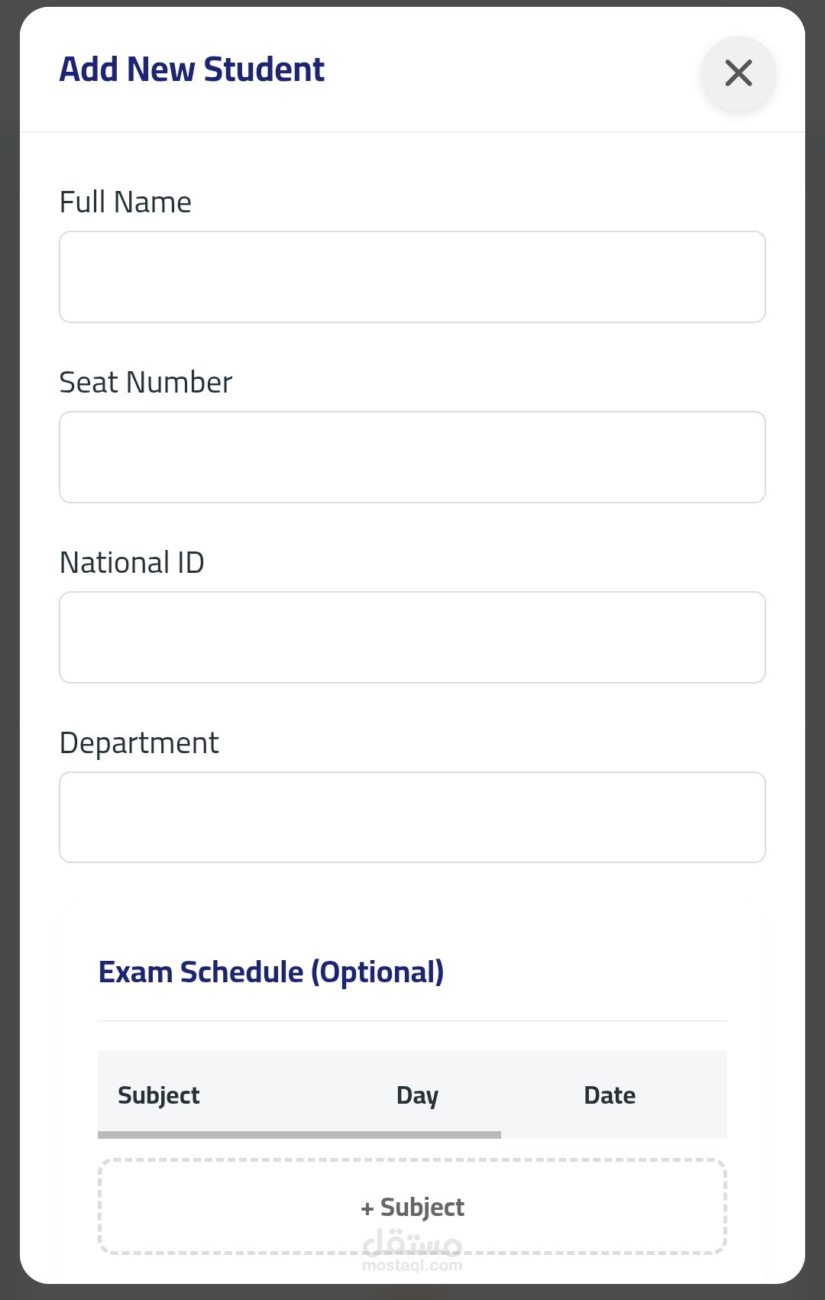Click the Subject column header

pos(159,1095)
